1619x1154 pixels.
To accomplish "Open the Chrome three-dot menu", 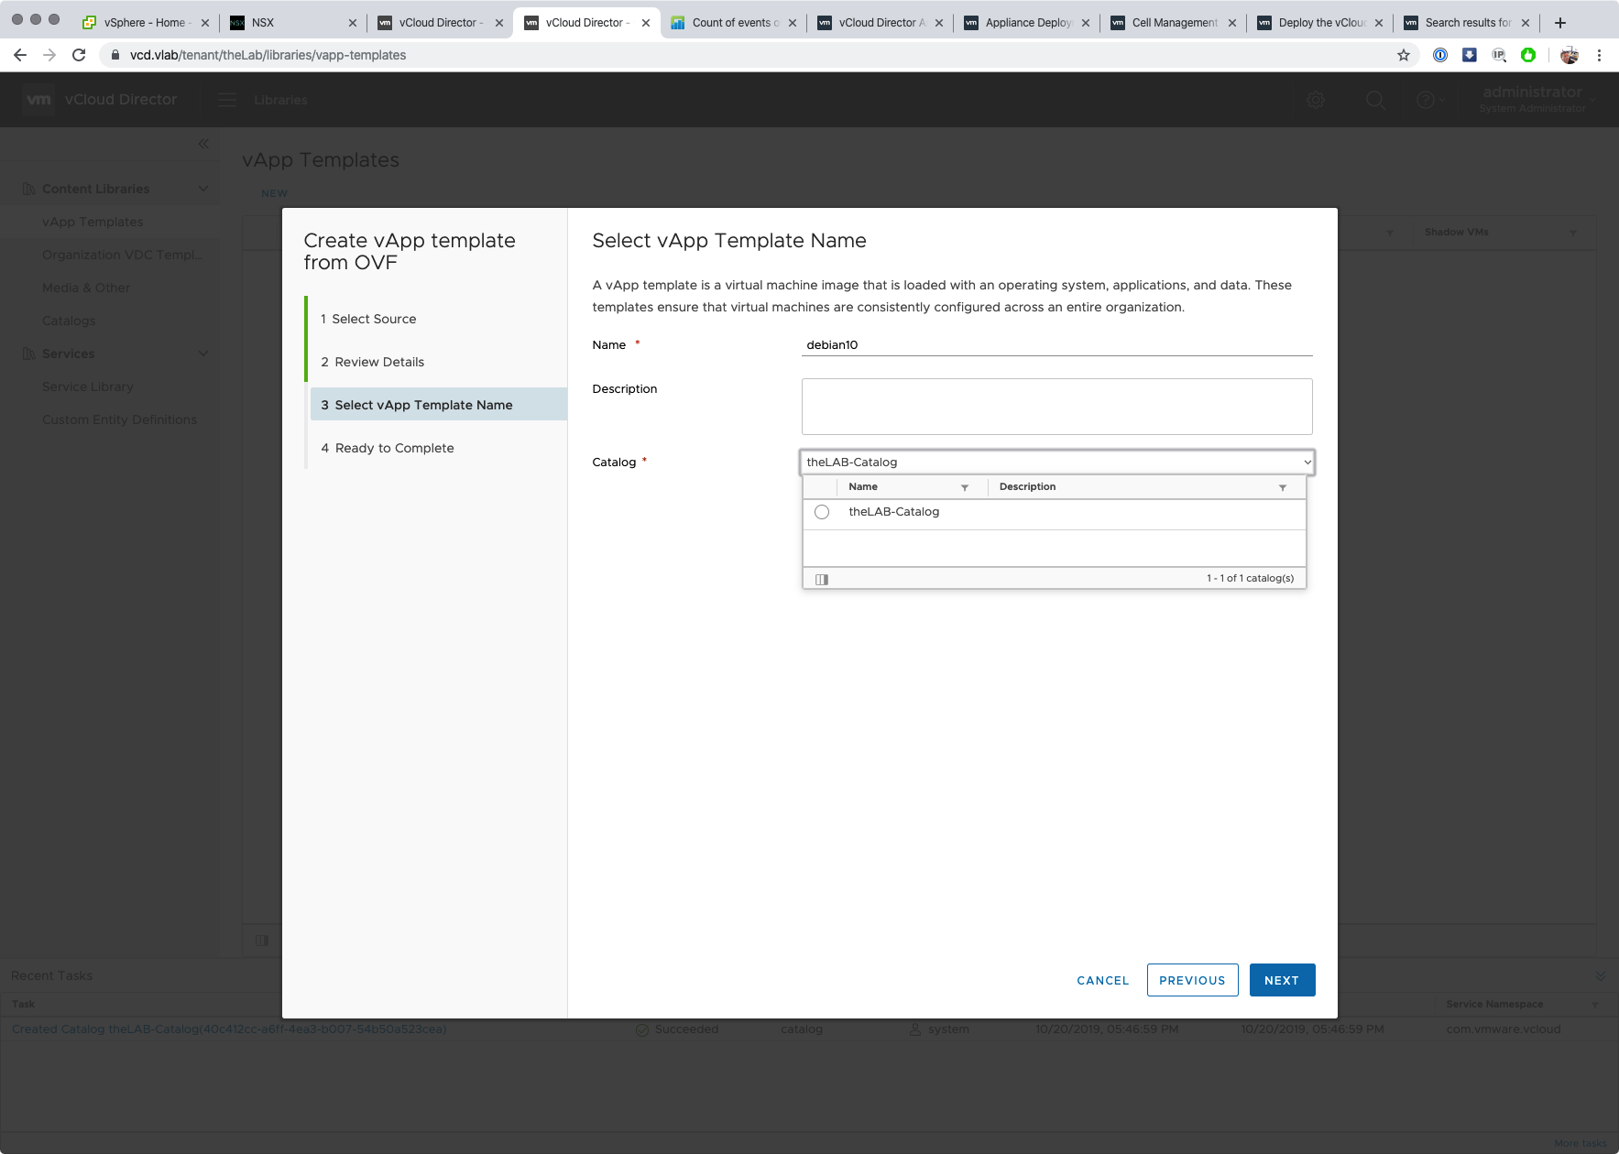I will [1599, 55].
